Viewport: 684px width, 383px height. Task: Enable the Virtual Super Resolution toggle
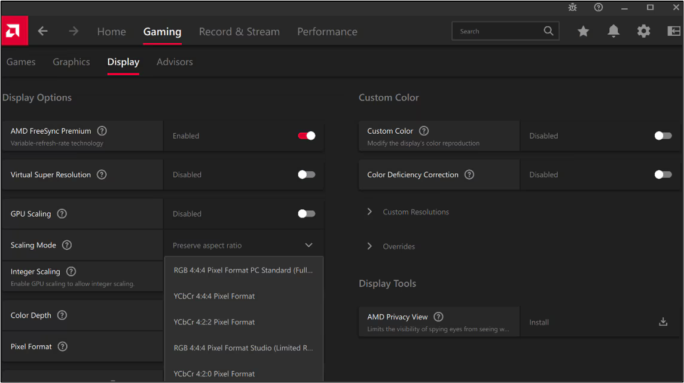[x=306, y=174]
